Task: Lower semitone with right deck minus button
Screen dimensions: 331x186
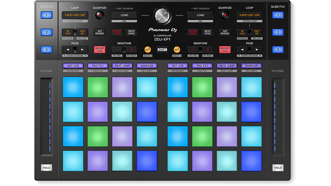Action: (193, 50)
